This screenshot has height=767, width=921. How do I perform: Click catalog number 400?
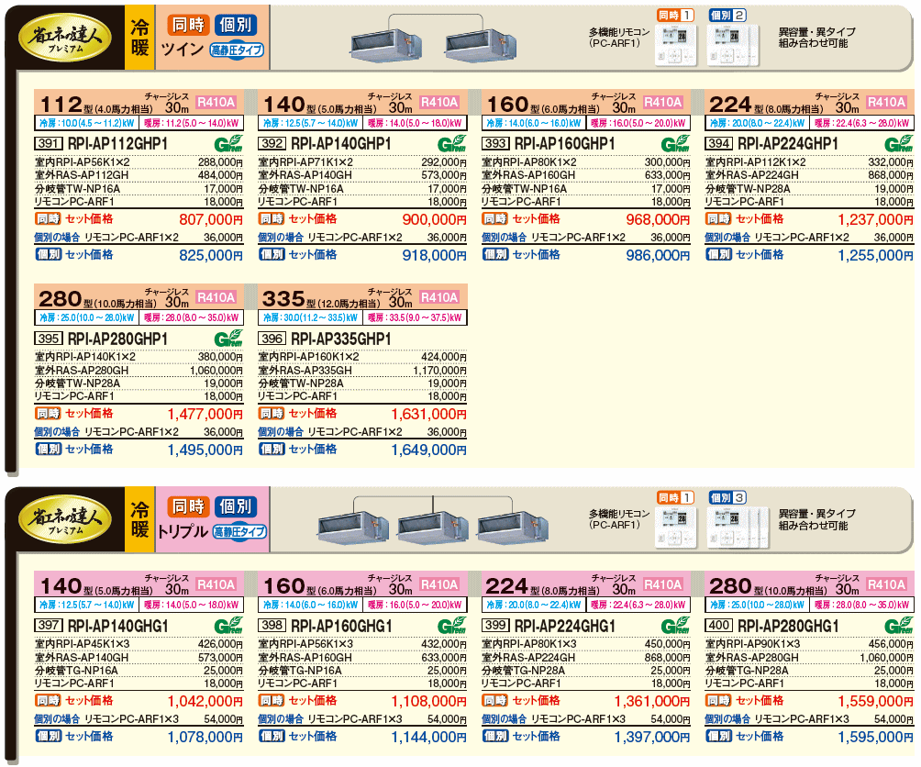(719, 626)
